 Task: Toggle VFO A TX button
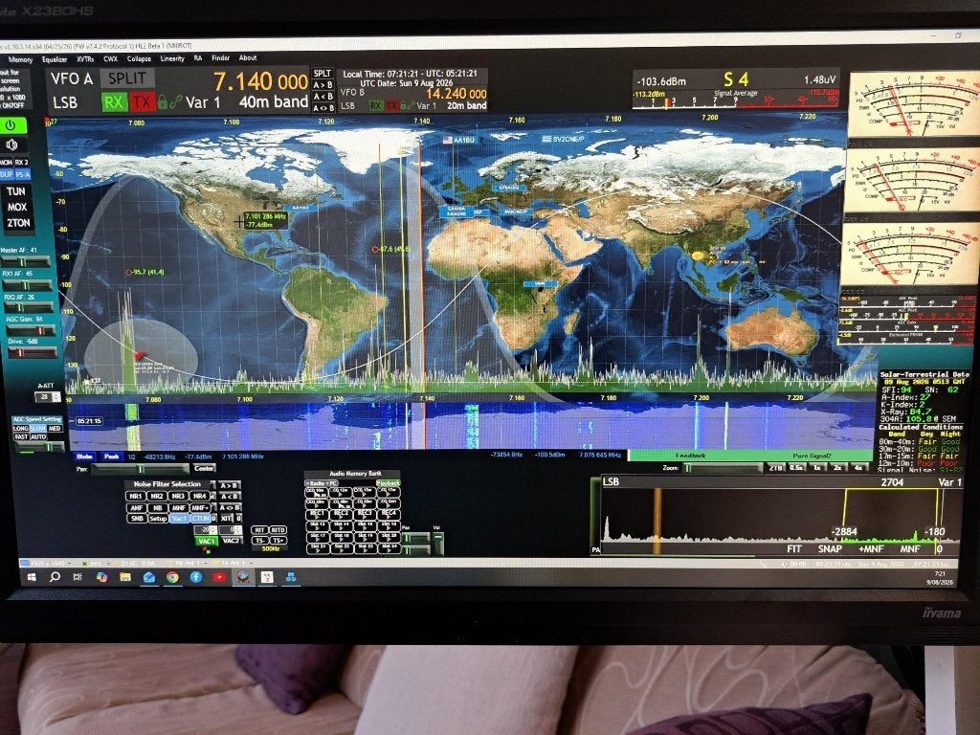pos(142,101)
